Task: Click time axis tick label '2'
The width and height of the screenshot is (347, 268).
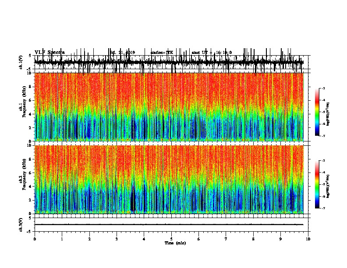Action: pyautogui.click(x=89, y=239)
